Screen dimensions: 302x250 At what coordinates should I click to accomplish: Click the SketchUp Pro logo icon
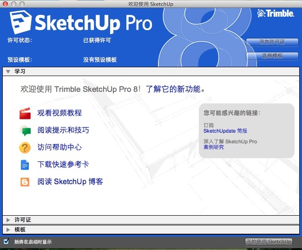(20, 22)
